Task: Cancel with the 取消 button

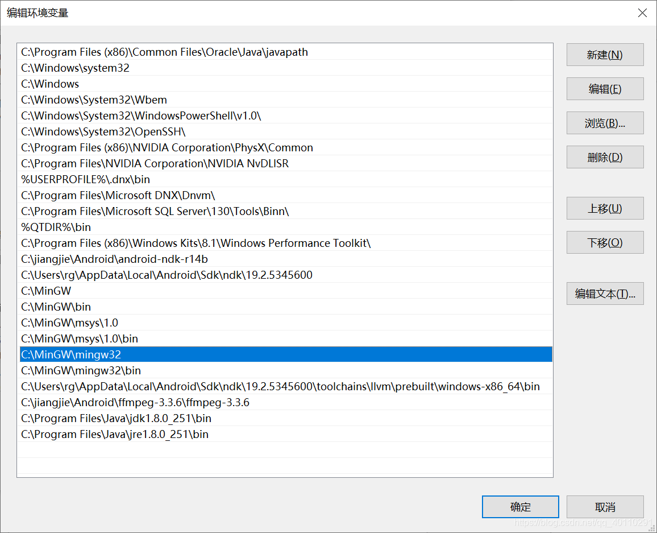Action: [605, 507]
